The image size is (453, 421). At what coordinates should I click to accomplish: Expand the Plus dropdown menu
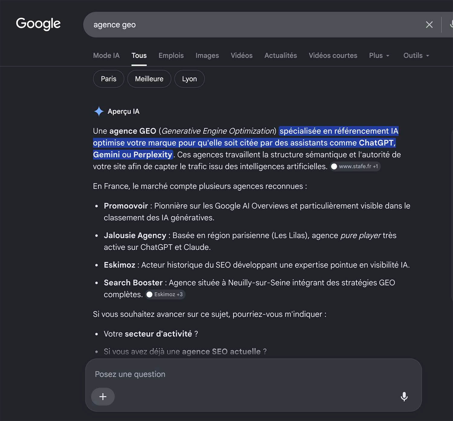click(x=379, y=56)
